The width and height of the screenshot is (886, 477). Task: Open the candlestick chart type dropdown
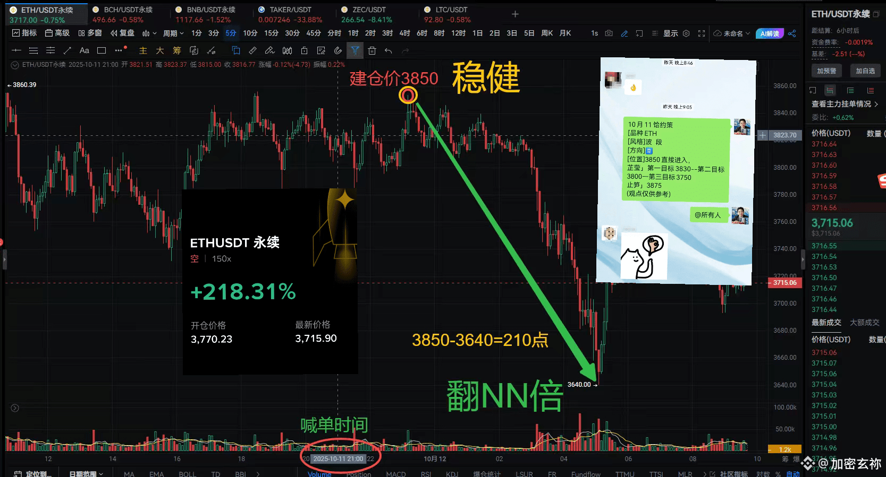click(149, 33)
